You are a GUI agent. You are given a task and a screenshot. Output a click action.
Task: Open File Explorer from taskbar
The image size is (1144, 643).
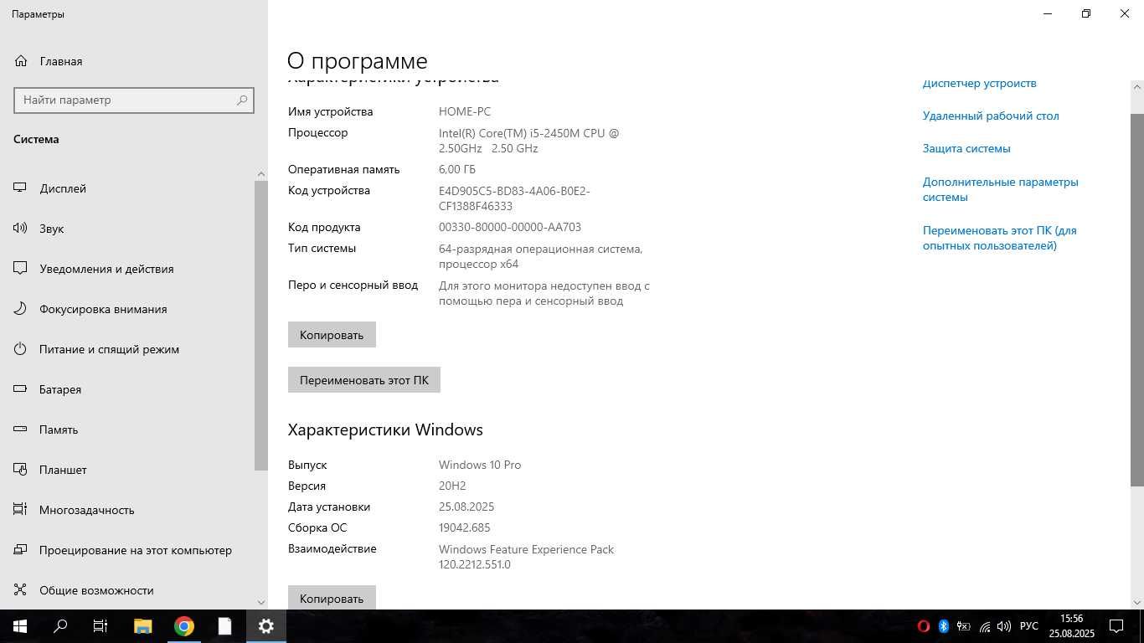pos(142,626)
